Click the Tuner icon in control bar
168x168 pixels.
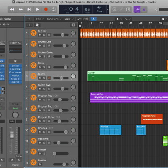121,9
